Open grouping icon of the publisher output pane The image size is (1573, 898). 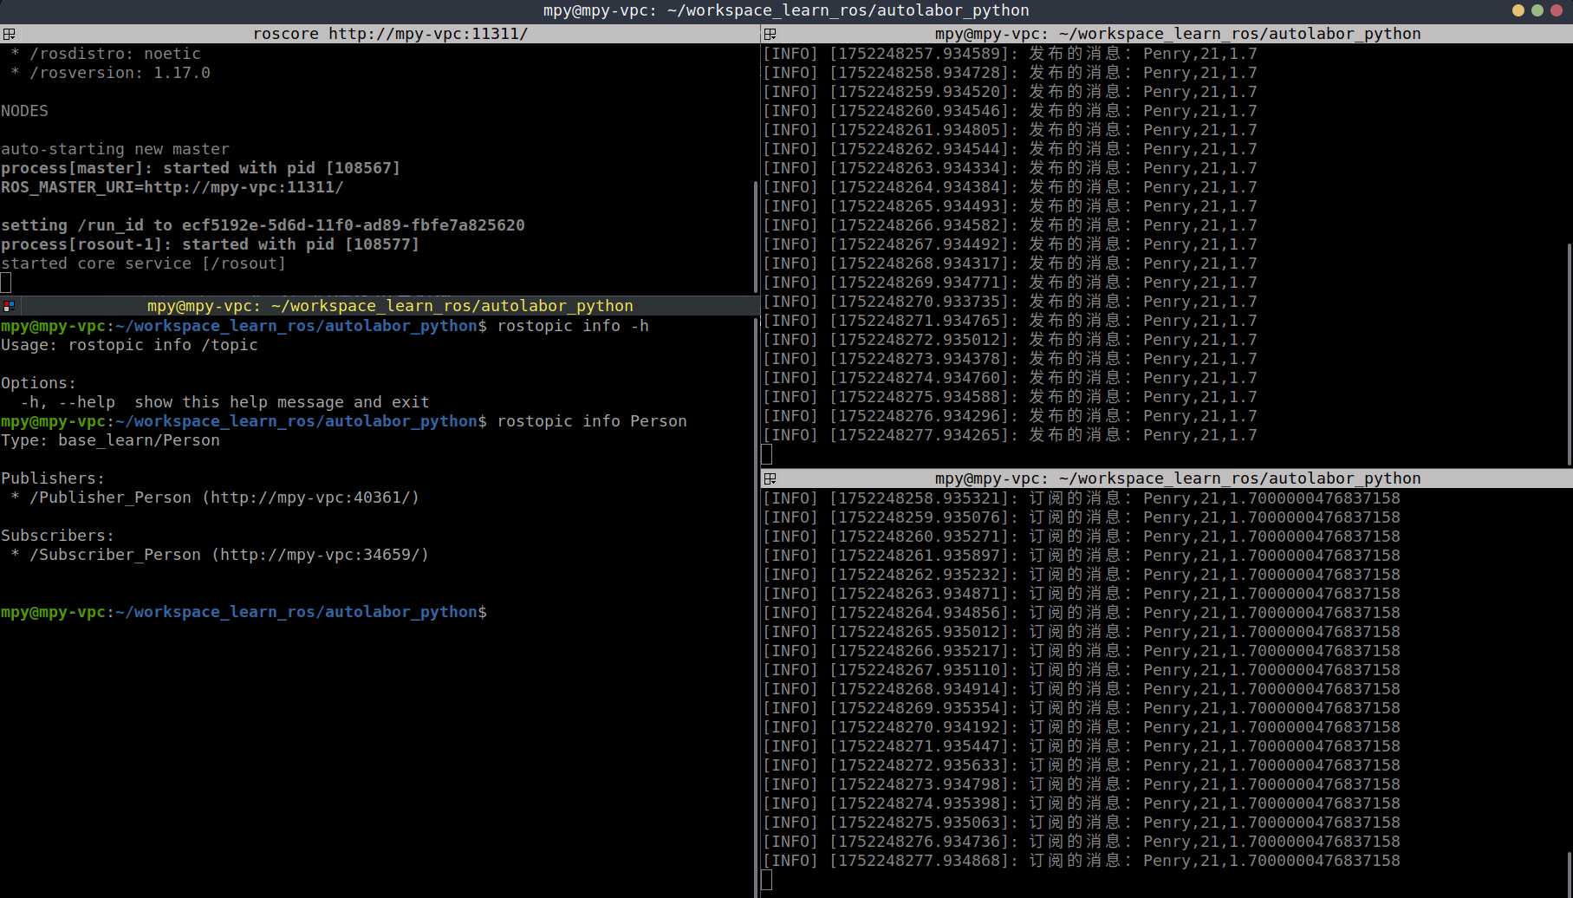(770, 34)
